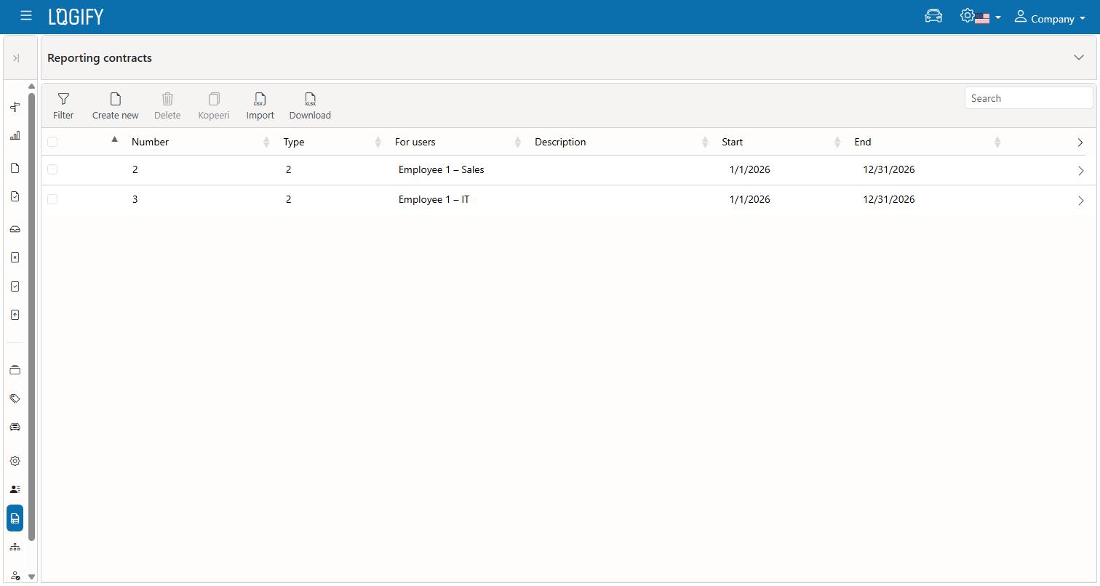The width and height of the screenshot is (1100, 586).
Task: Open settings gear in the top bar
Action: point(967,15)
